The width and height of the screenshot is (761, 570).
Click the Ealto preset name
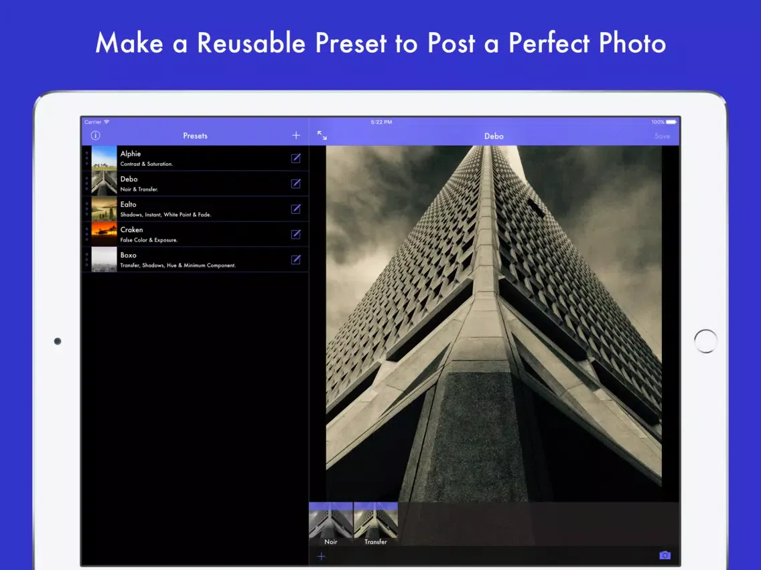coord(129,204)
